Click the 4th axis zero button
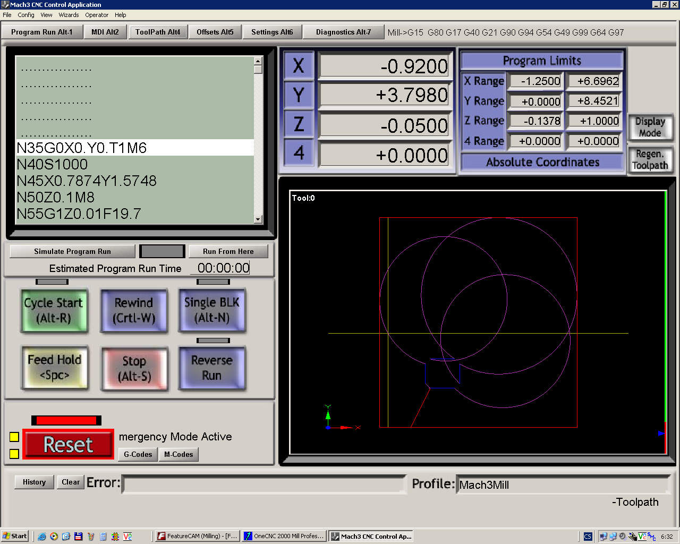This screenshot has width=680, height=544. point(299,154)
